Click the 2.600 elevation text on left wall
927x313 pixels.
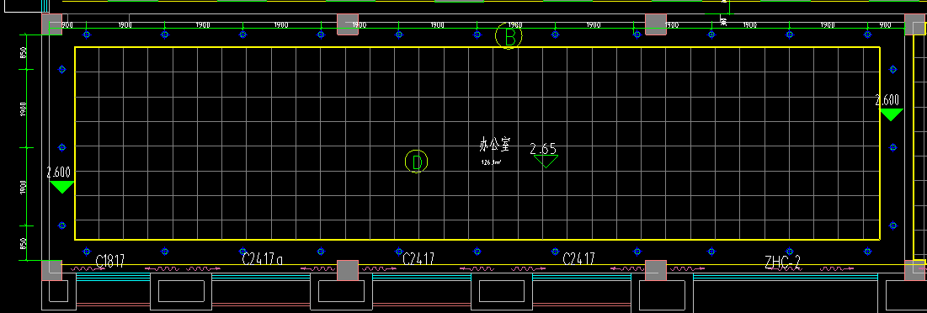pyautogui.click(x=59, y=172)
